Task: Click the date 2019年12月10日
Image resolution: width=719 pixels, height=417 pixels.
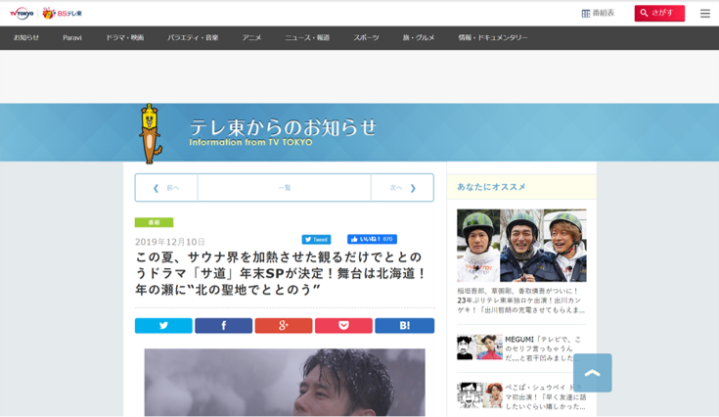Action: [169, 242]
